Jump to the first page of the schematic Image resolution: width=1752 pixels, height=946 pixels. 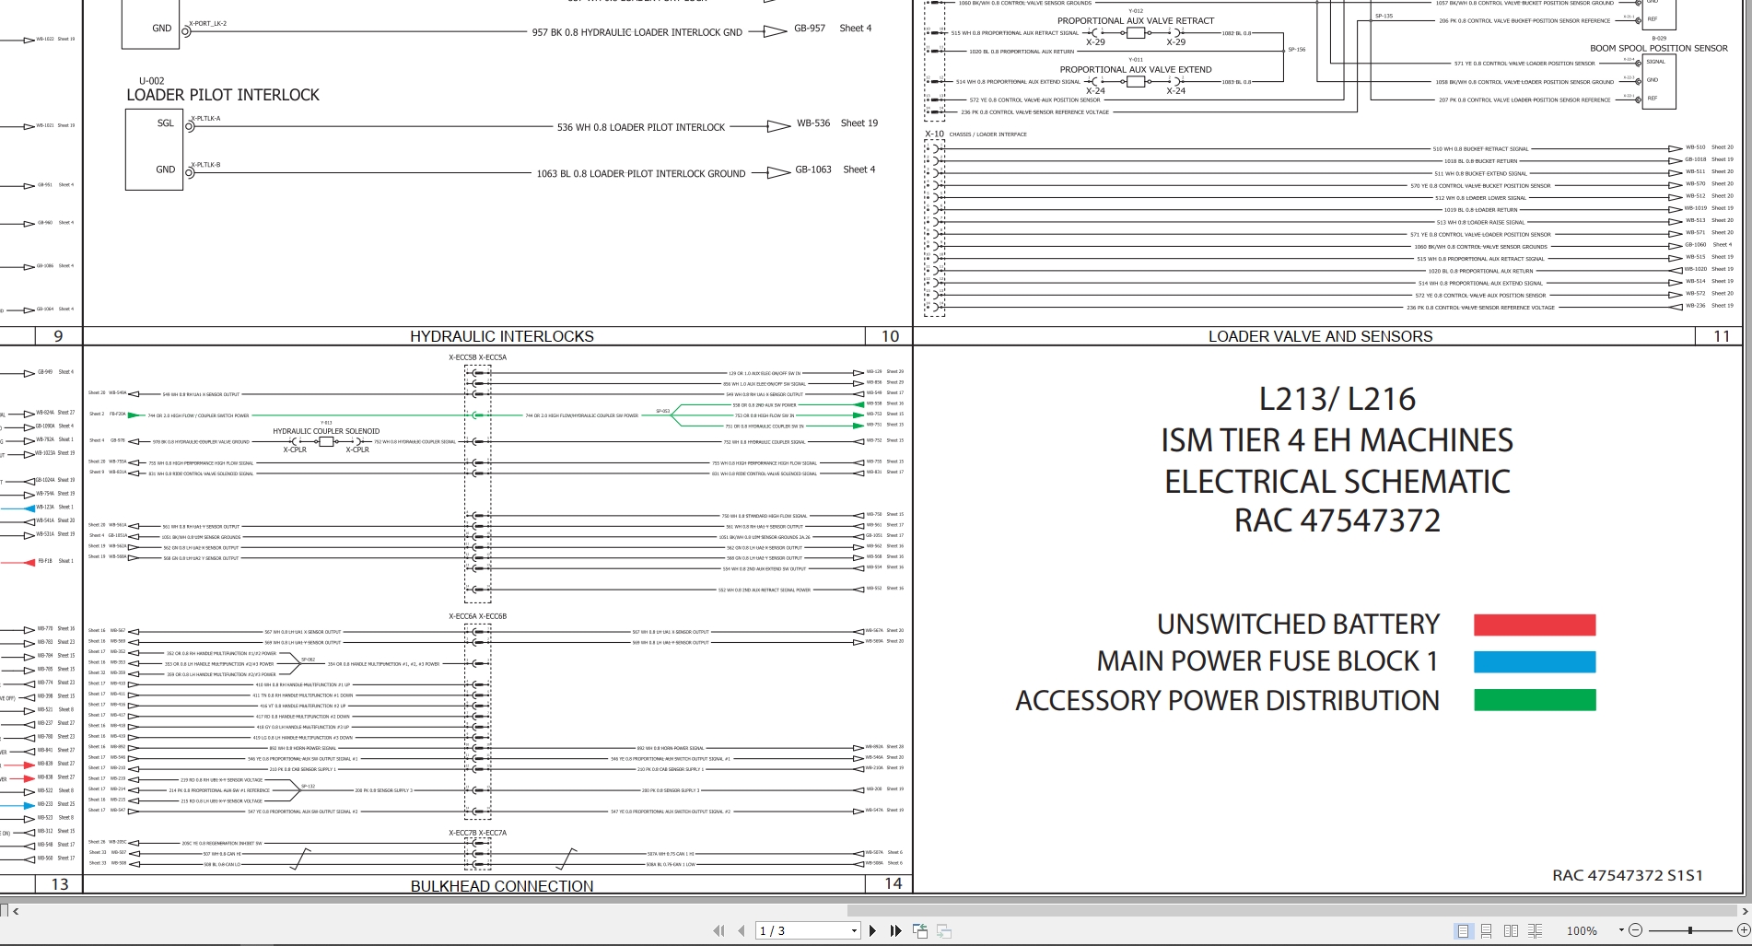pos(719,930)
